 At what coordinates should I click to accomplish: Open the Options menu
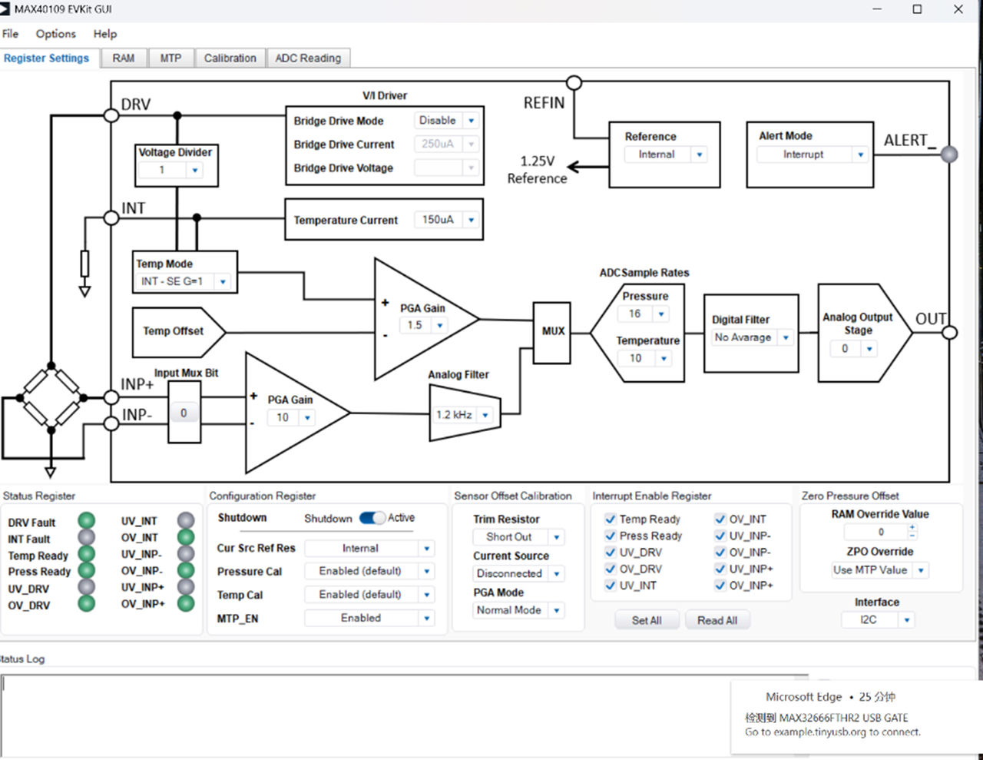click(x=56, y=34)
